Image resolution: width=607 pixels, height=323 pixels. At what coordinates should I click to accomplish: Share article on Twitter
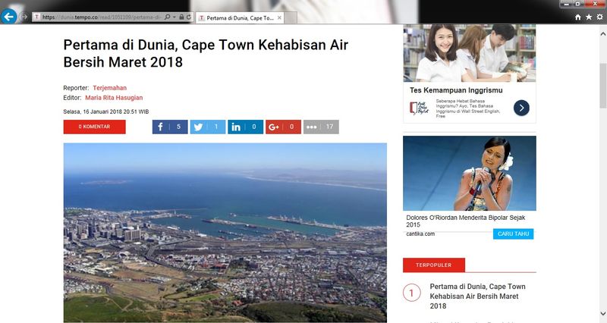207,127
